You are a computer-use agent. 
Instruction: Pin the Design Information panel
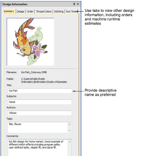tap(74, 4)
